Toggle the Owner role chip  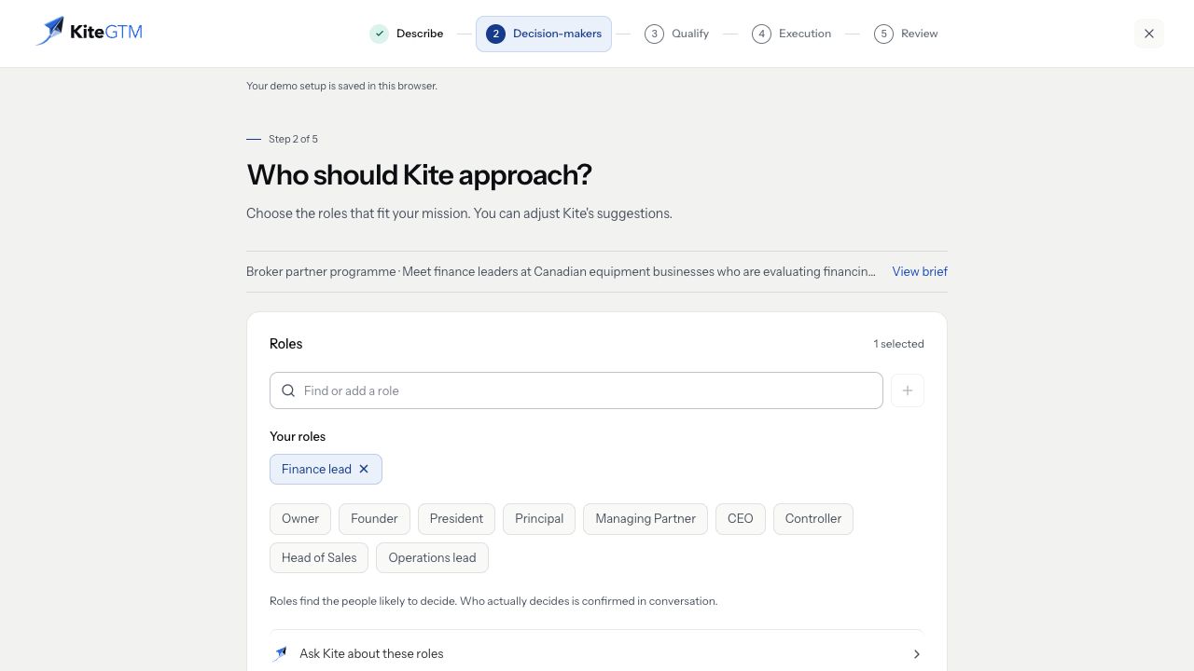(300, 518)
